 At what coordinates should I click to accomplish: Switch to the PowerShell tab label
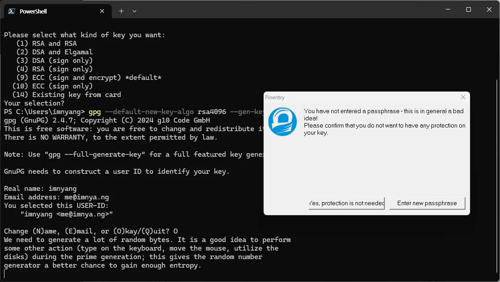(33, 11)
